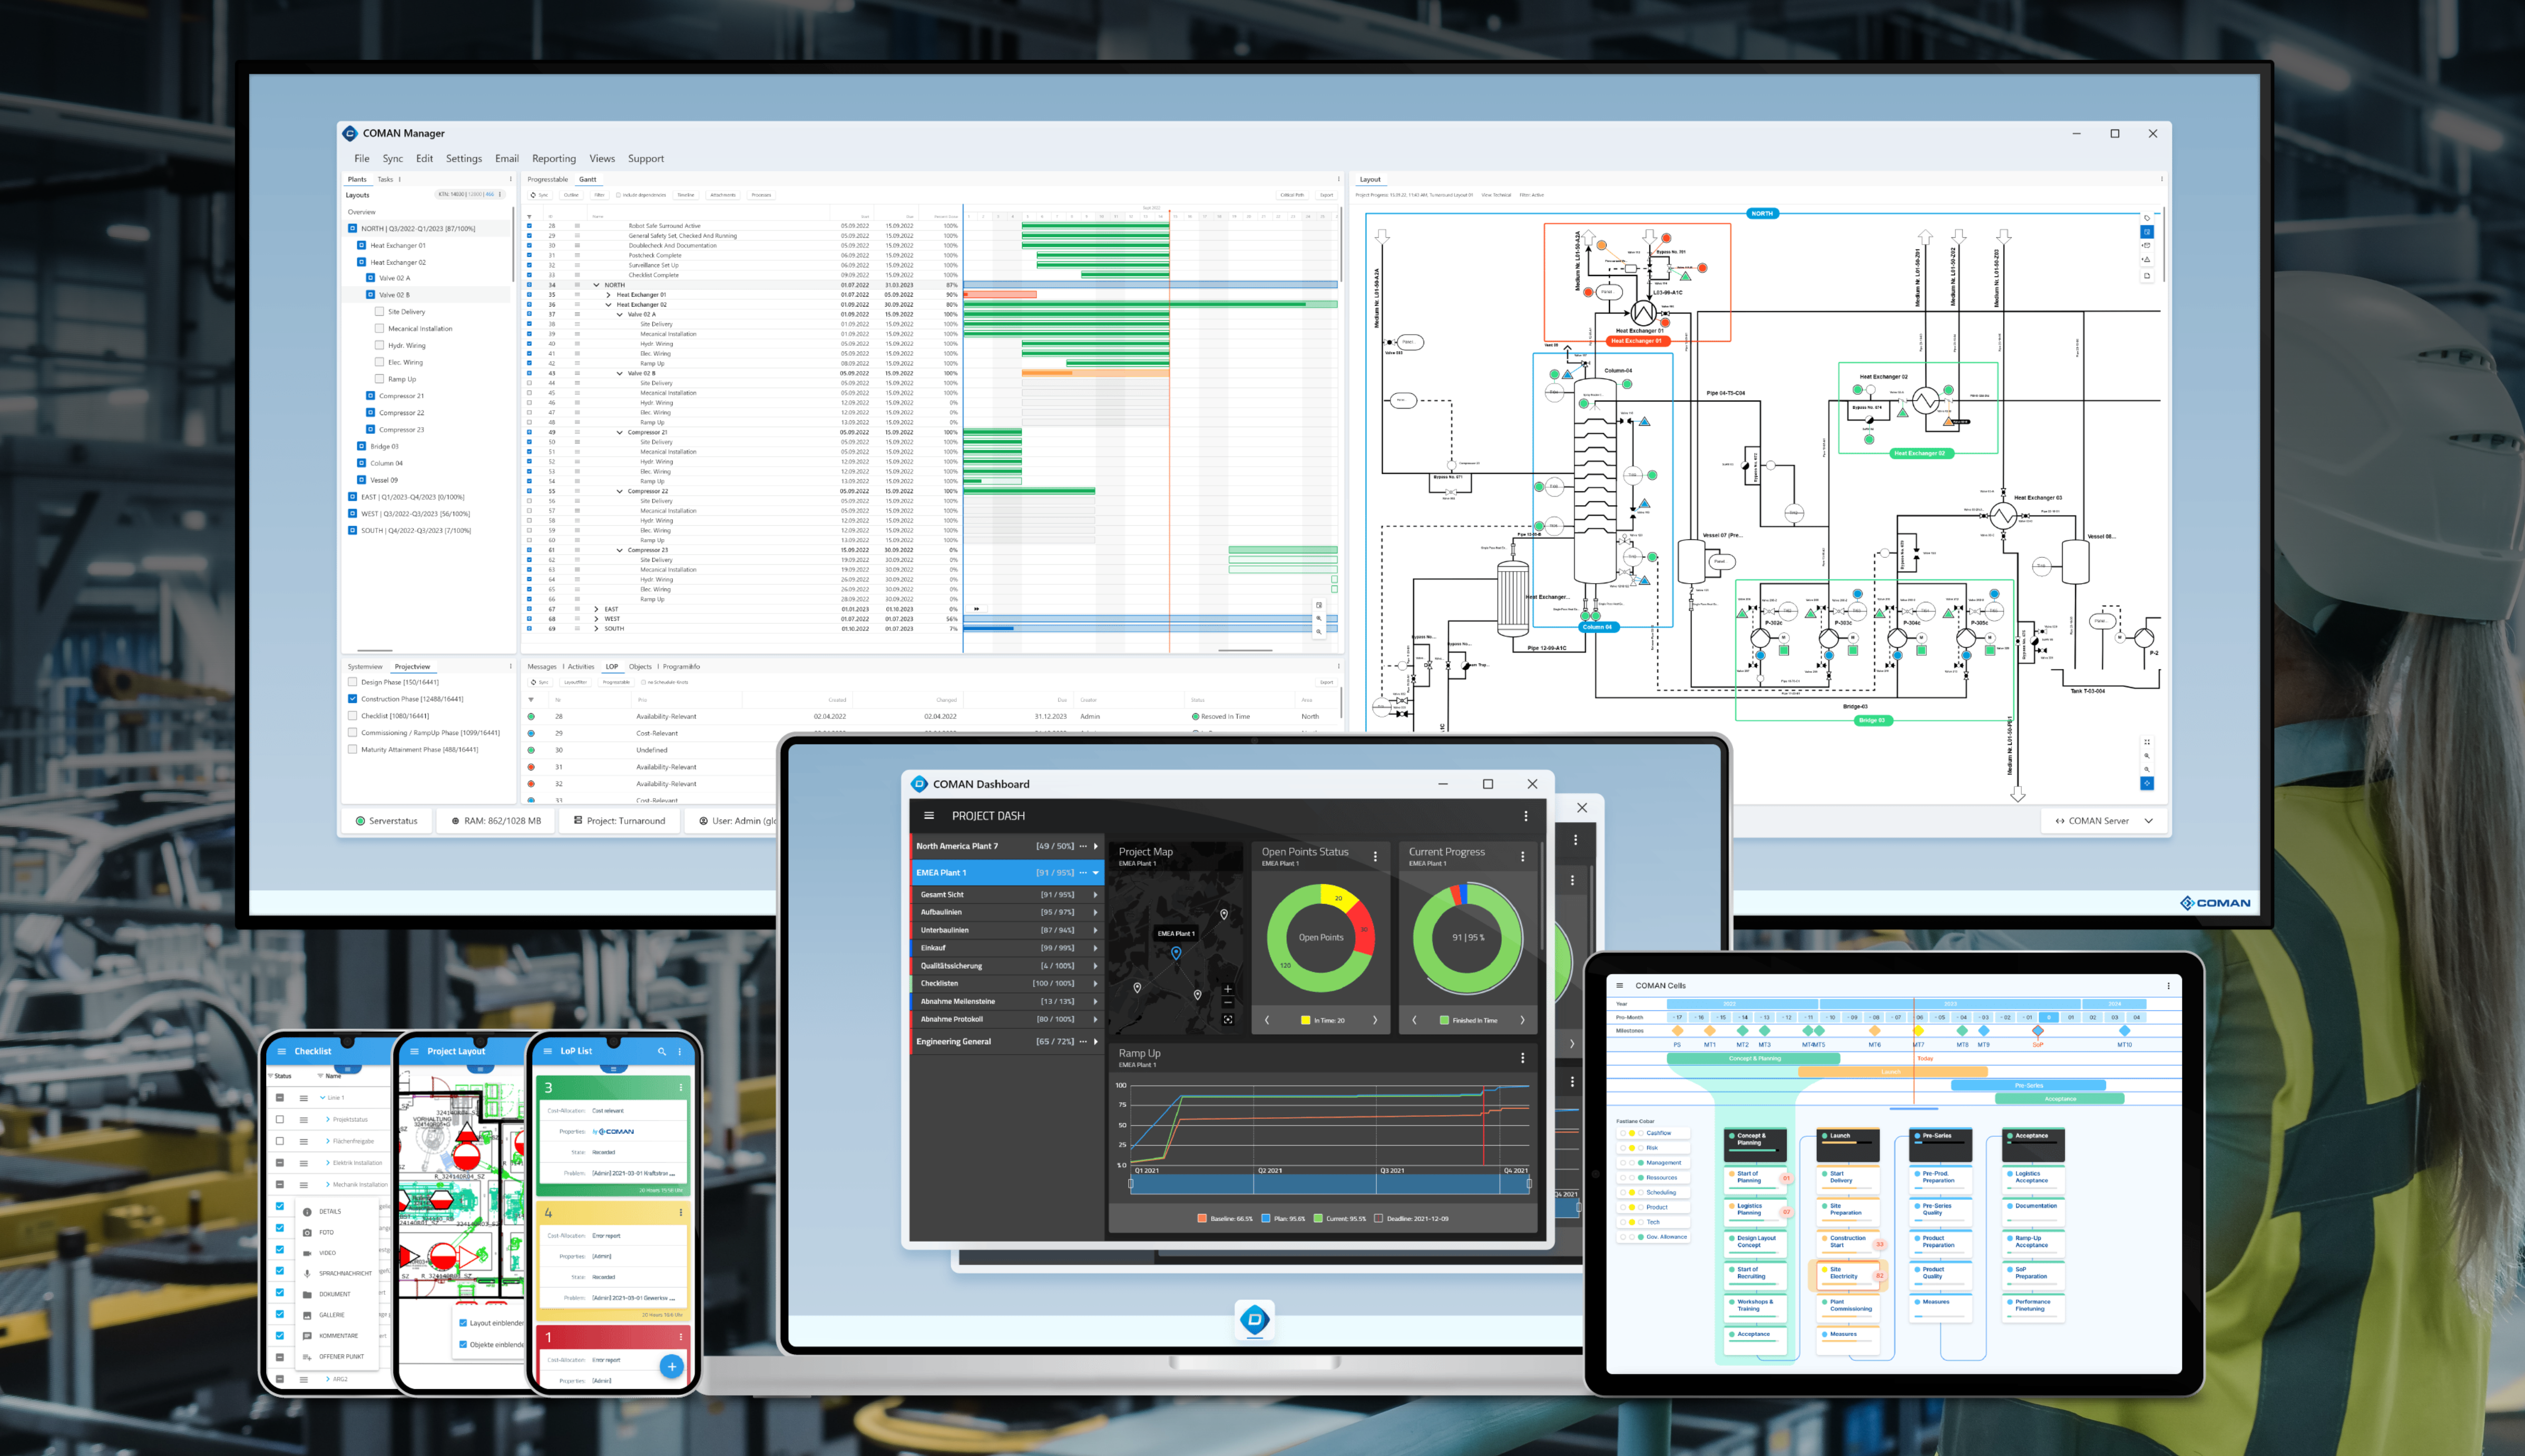2525x1456 pixels.
Task: Click the Processes button in Gantt toolbar
Action: point(761,195)
